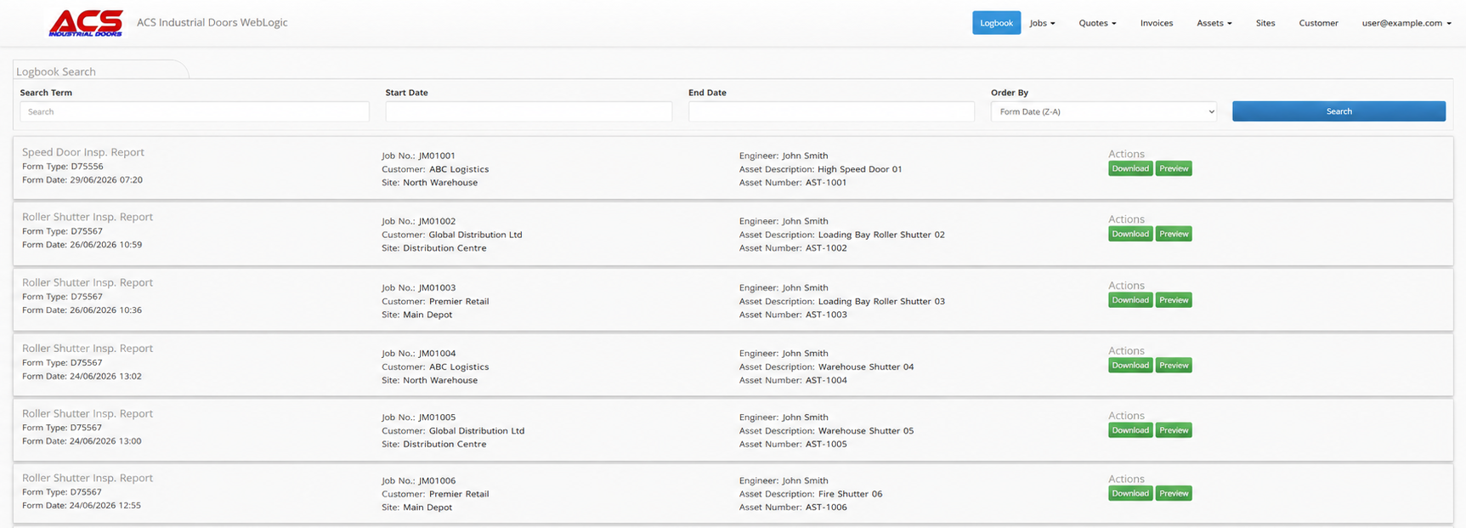Click Roller Shutter Insp. Report title for JM01002
The width and height of the screenshot is (1466, 528).
pyautogui.click(x=88, y=217)
